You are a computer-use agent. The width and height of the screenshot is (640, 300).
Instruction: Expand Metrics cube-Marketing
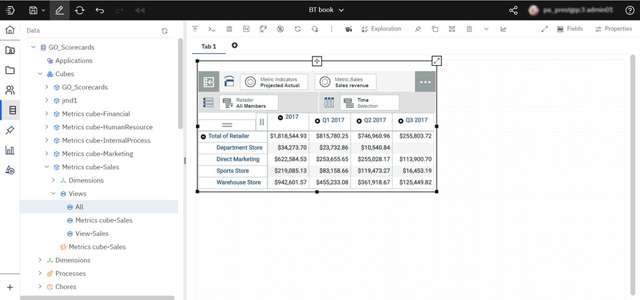(47, 154)
